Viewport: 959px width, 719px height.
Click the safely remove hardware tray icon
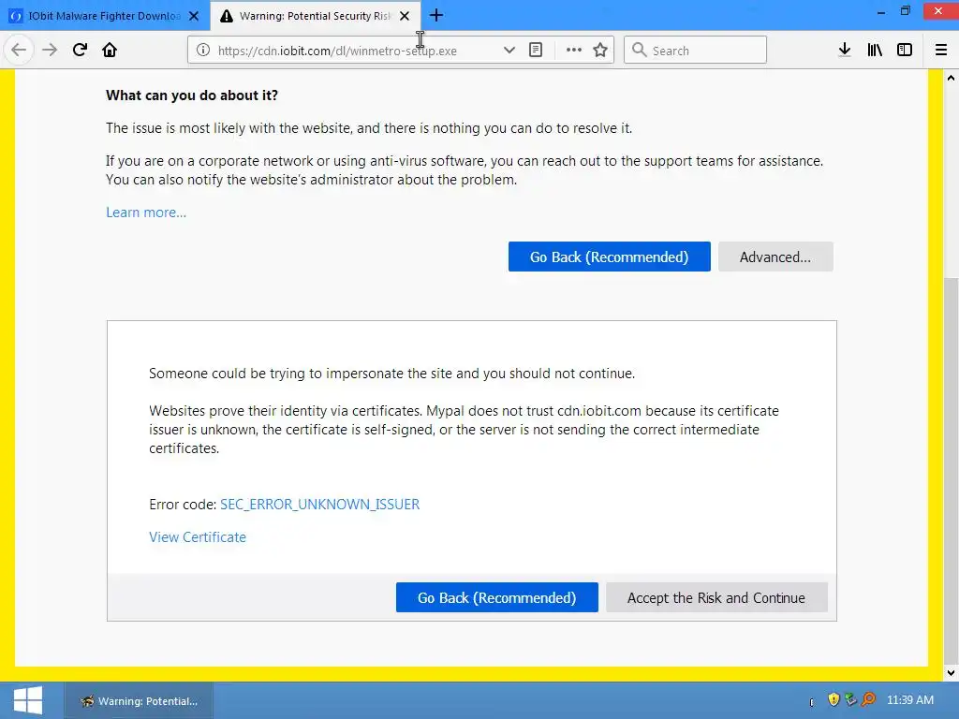pyautogui.click(x=850, y=699)
